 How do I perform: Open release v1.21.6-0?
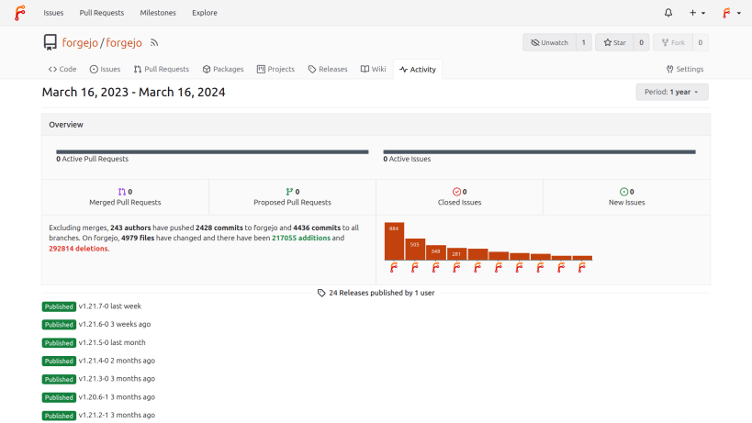tap(94, 324)
